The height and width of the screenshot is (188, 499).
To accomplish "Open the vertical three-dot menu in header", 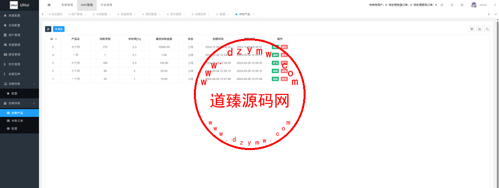I will click(495, 5).
